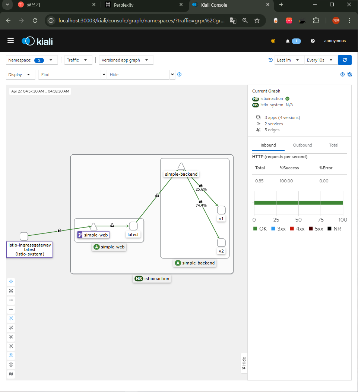Click the green success rate bar
The width and height of the screenshot is (358, 392).
click(298, 203)
